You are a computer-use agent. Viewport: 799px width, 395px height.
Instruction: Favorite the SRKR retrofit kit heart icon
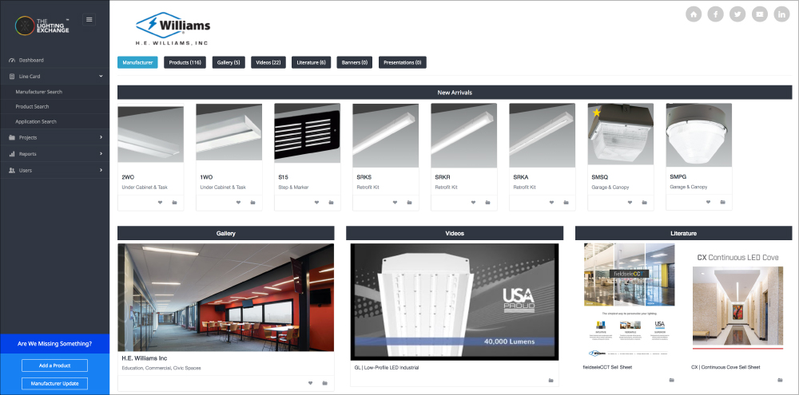[473, 203]
